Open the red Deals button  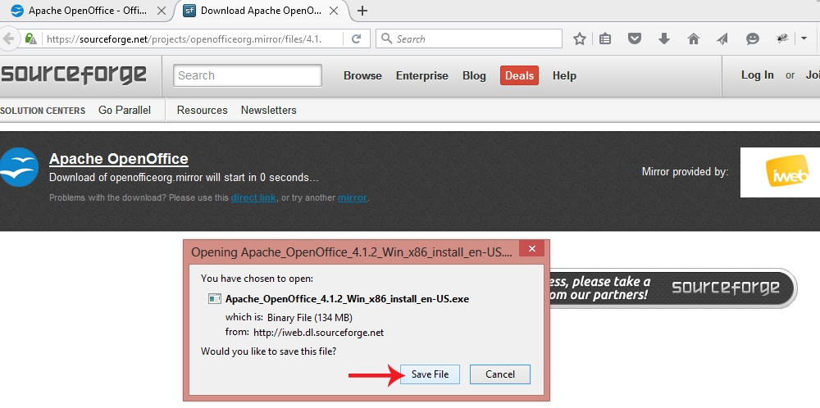tap(519, 75)
